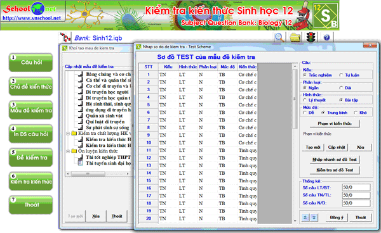Click the Hình thức column header
This screenshot has width=381, height=233.
pos(188,67)
